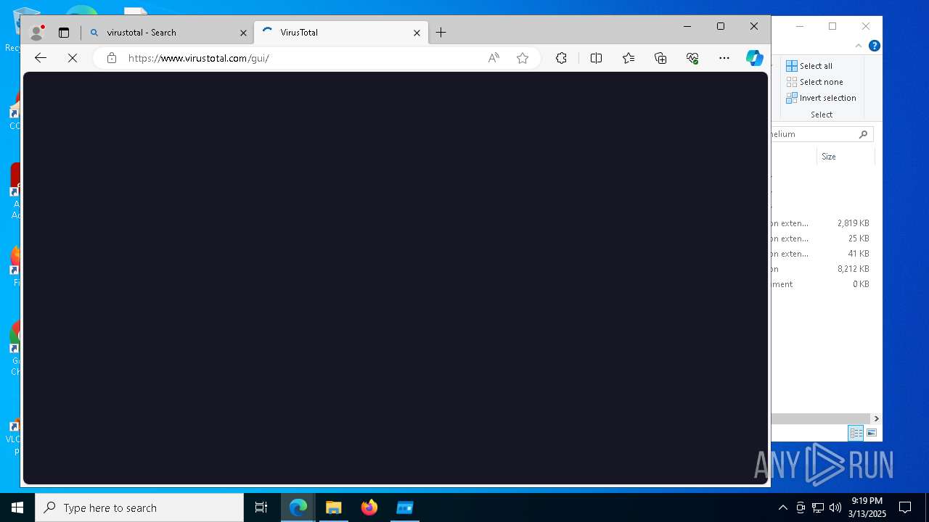Screen dimensions: 929x522
Task: Open the Windows Start menu
Action: [17, 507]
